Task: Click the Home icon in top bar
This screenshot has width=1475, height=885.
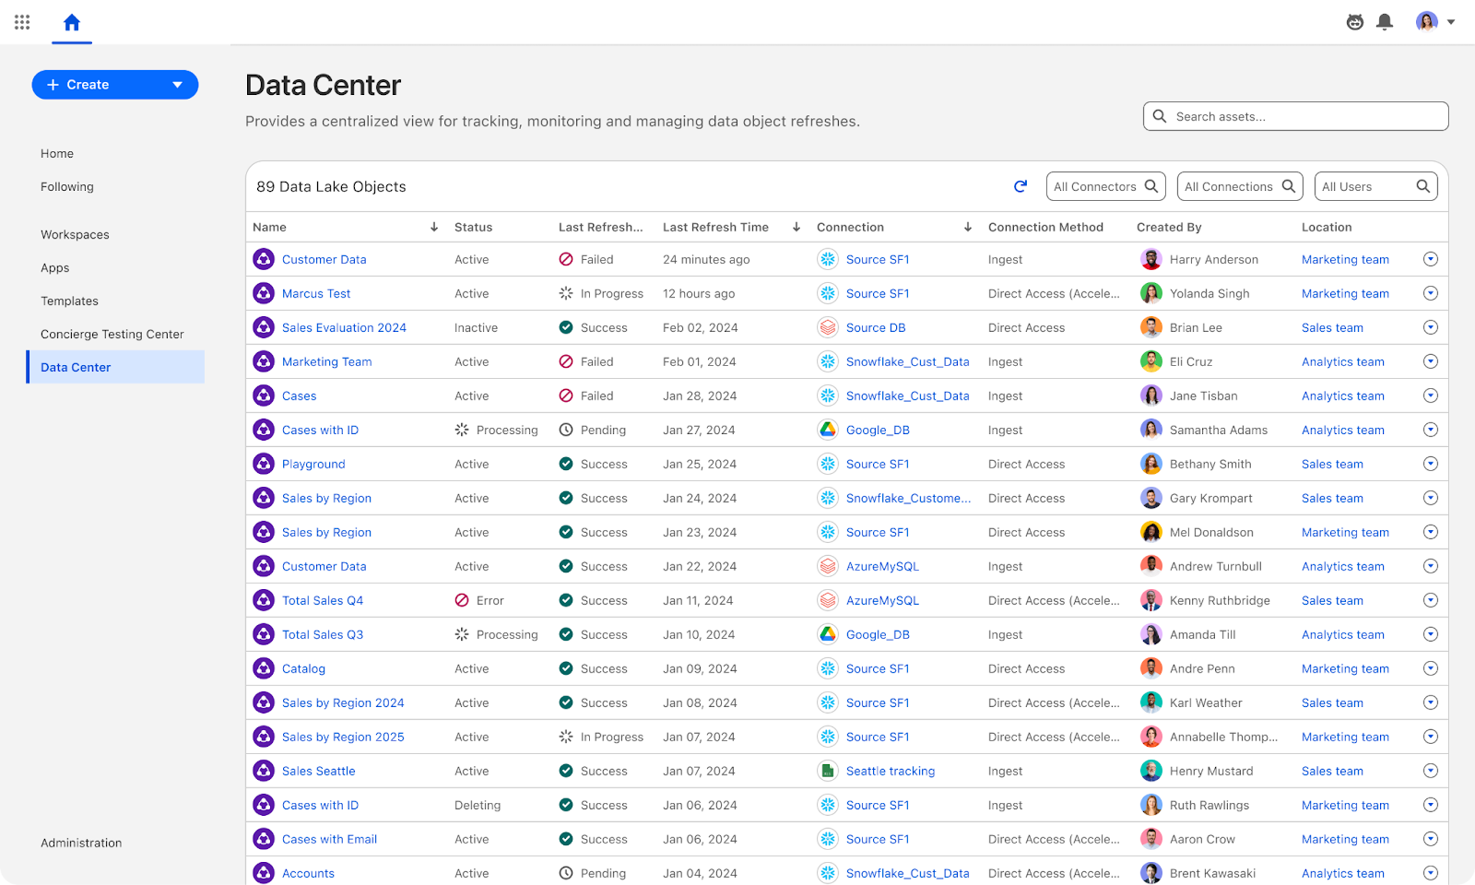Action: [72, 22]
